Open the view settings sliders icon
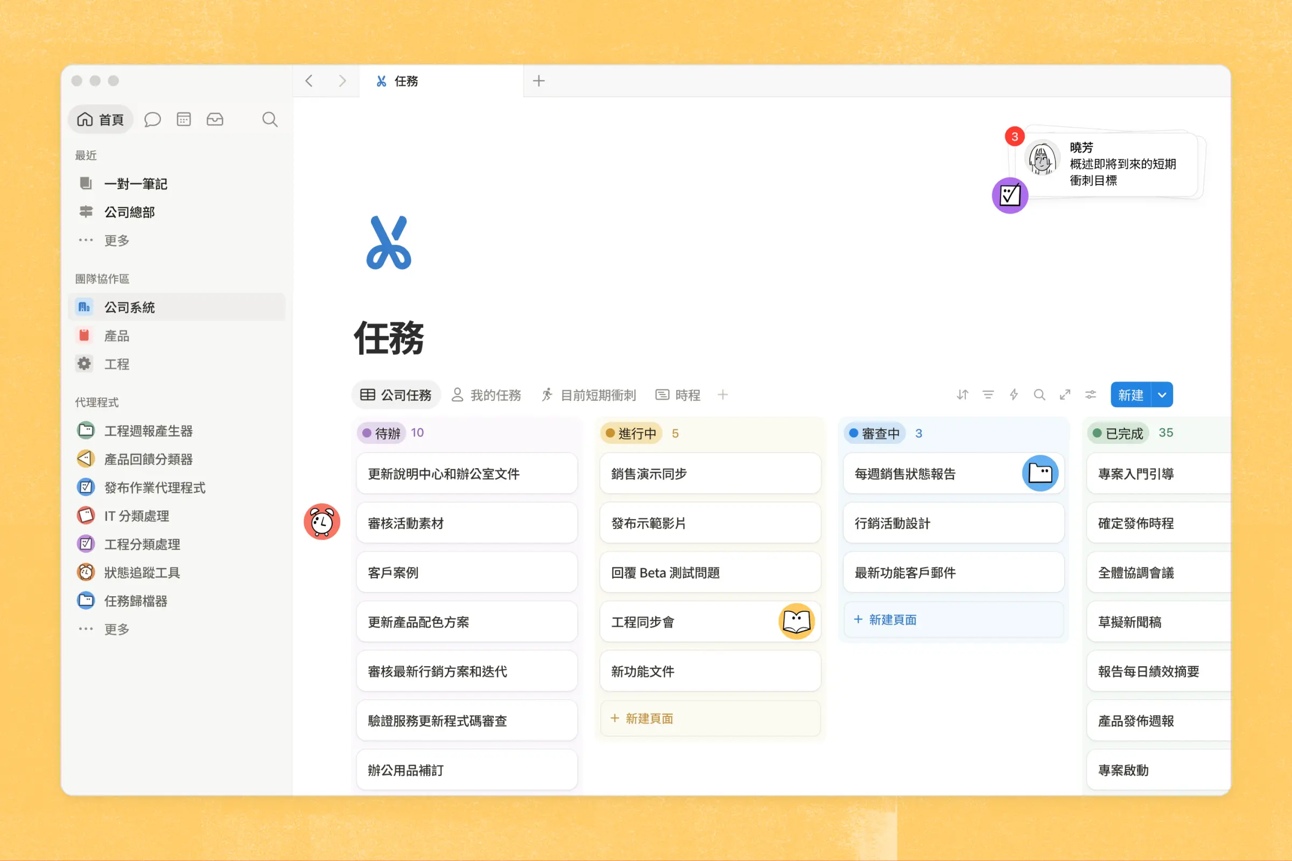This screenshot has width=1292, height=861. (1091, 395)
